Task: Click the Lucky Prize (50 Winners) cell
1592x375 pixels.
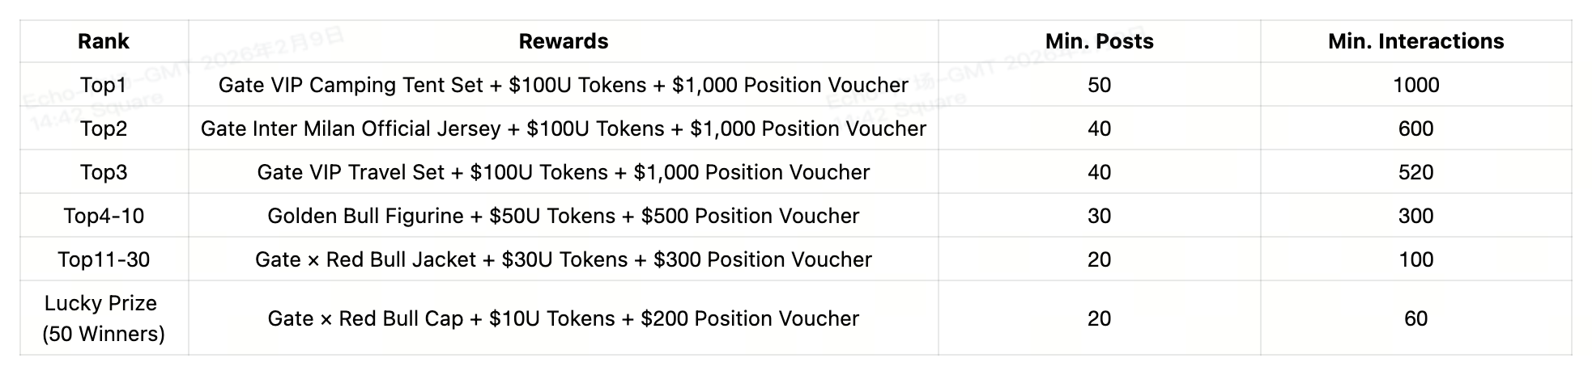Action: [104, 318]
